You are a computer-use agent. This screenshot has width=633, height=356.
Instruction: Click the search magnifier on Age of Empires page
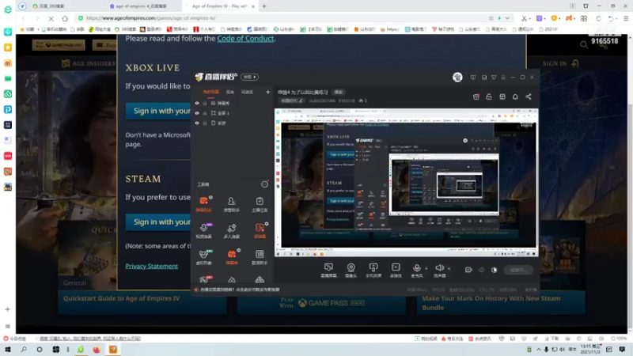[x=584, y=45]
